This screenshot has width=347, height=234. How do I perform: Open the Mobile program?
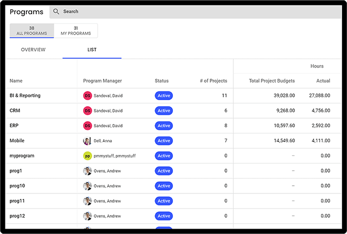17,141
